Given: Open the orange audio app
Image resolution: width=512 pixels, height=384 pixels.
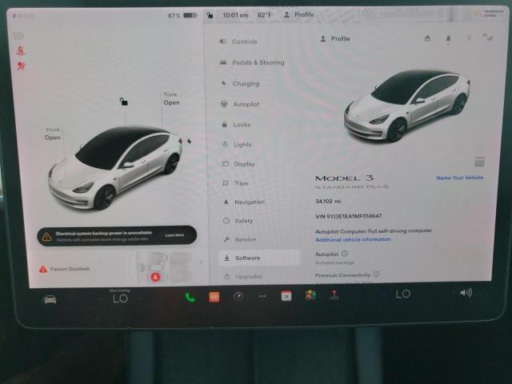Looking at the screenshot, I should pyautogui.click(x=214, y=297).
